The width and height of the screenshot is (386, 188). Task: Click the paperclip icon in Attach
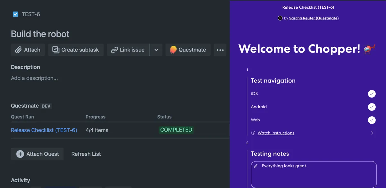(18, 50)
